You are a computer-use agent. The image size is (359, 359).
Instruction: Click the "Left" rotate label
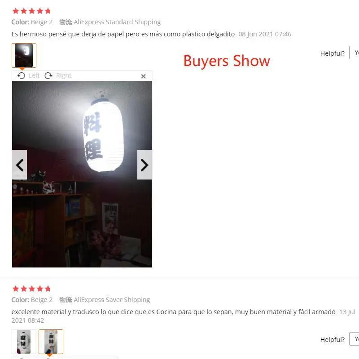pos(34,75)
